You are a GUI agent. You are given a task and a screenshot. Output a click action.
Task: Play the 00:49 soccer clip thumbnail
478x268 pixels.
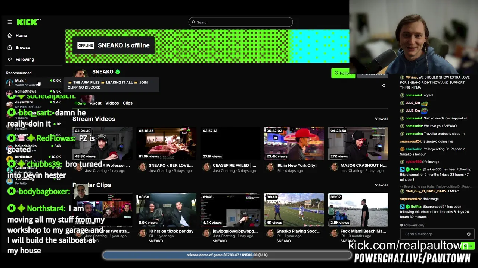(x=294, y=210)
